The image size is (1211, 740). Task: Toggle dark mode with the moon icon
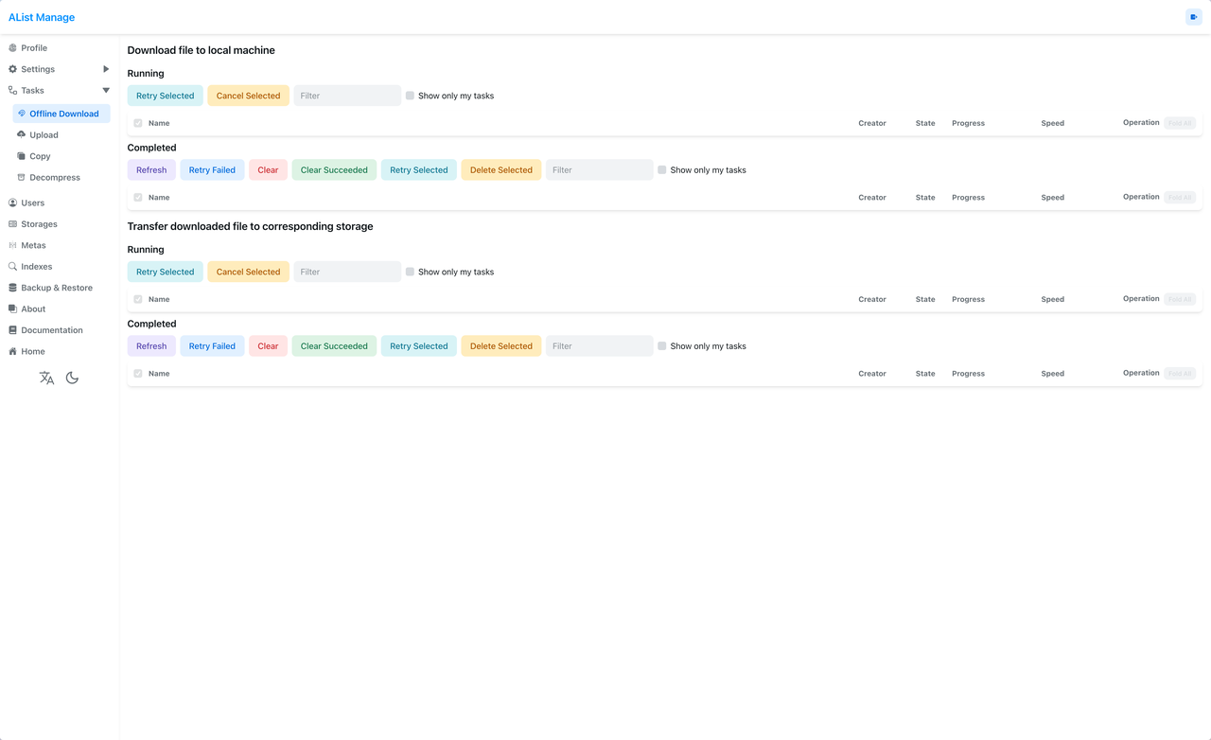click(x=72, y=379)
